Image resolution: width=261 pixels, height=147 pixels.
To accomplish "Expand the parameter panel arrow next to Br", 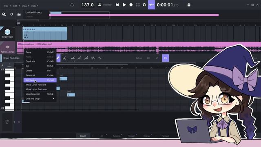I will pyautogui.click(x=15, y=122).
